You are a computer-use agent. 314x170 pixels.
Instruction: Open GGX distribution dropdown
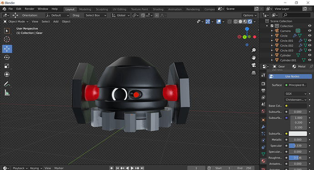coord(296,93)
